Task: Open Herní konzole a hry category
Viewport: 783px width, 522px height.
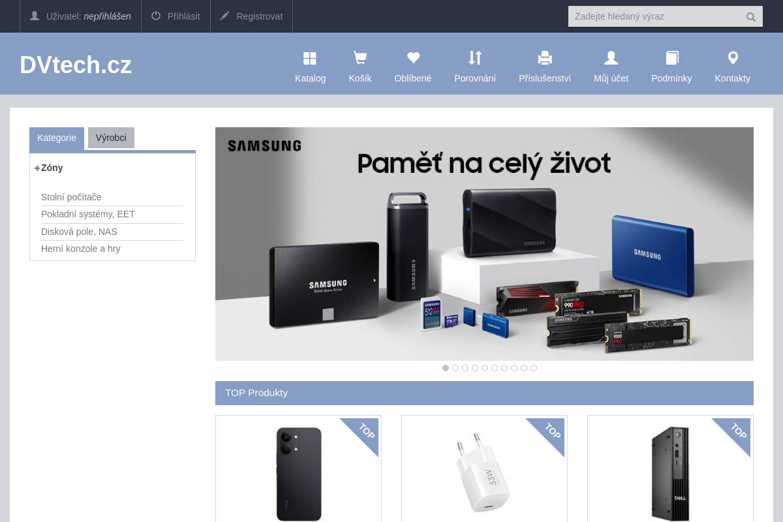Action: pos(81,249)
